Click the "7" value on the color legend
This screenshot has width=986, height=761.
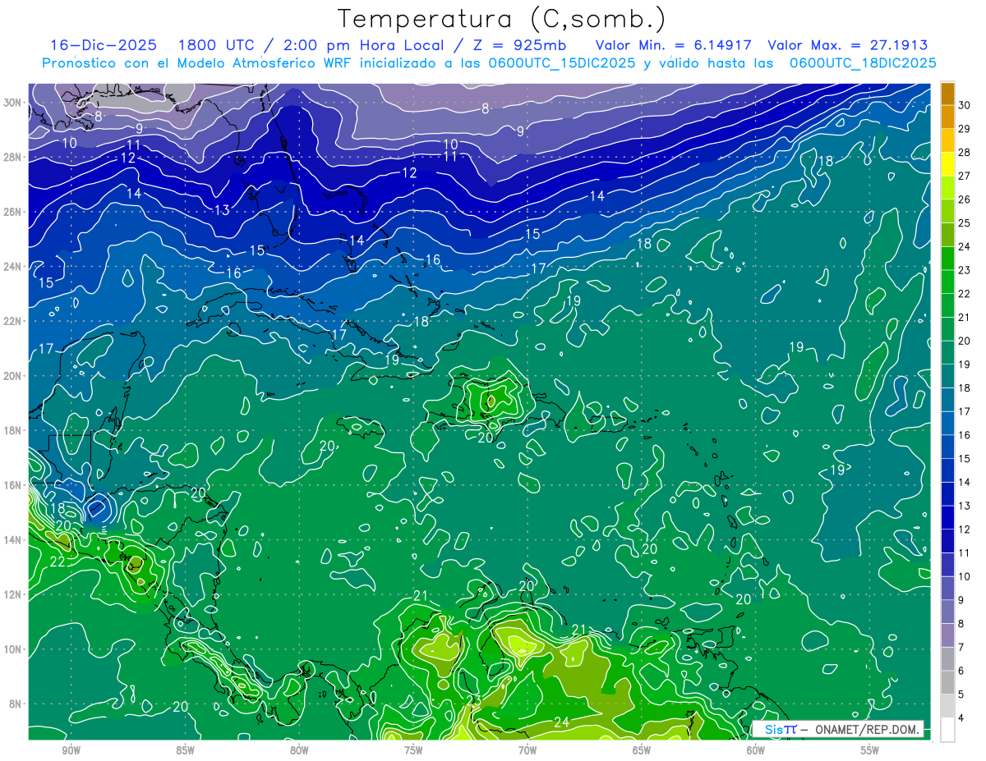(961, 649)
